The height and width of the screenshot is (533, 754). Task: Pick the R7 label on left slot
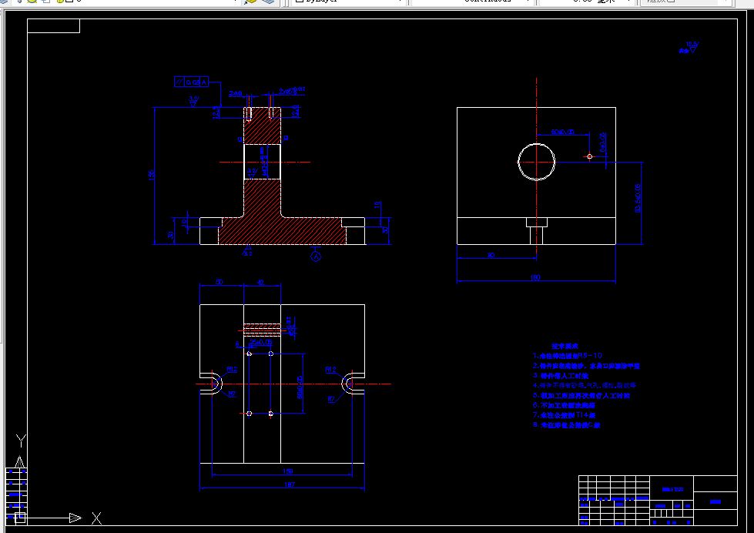pos(232,394)
